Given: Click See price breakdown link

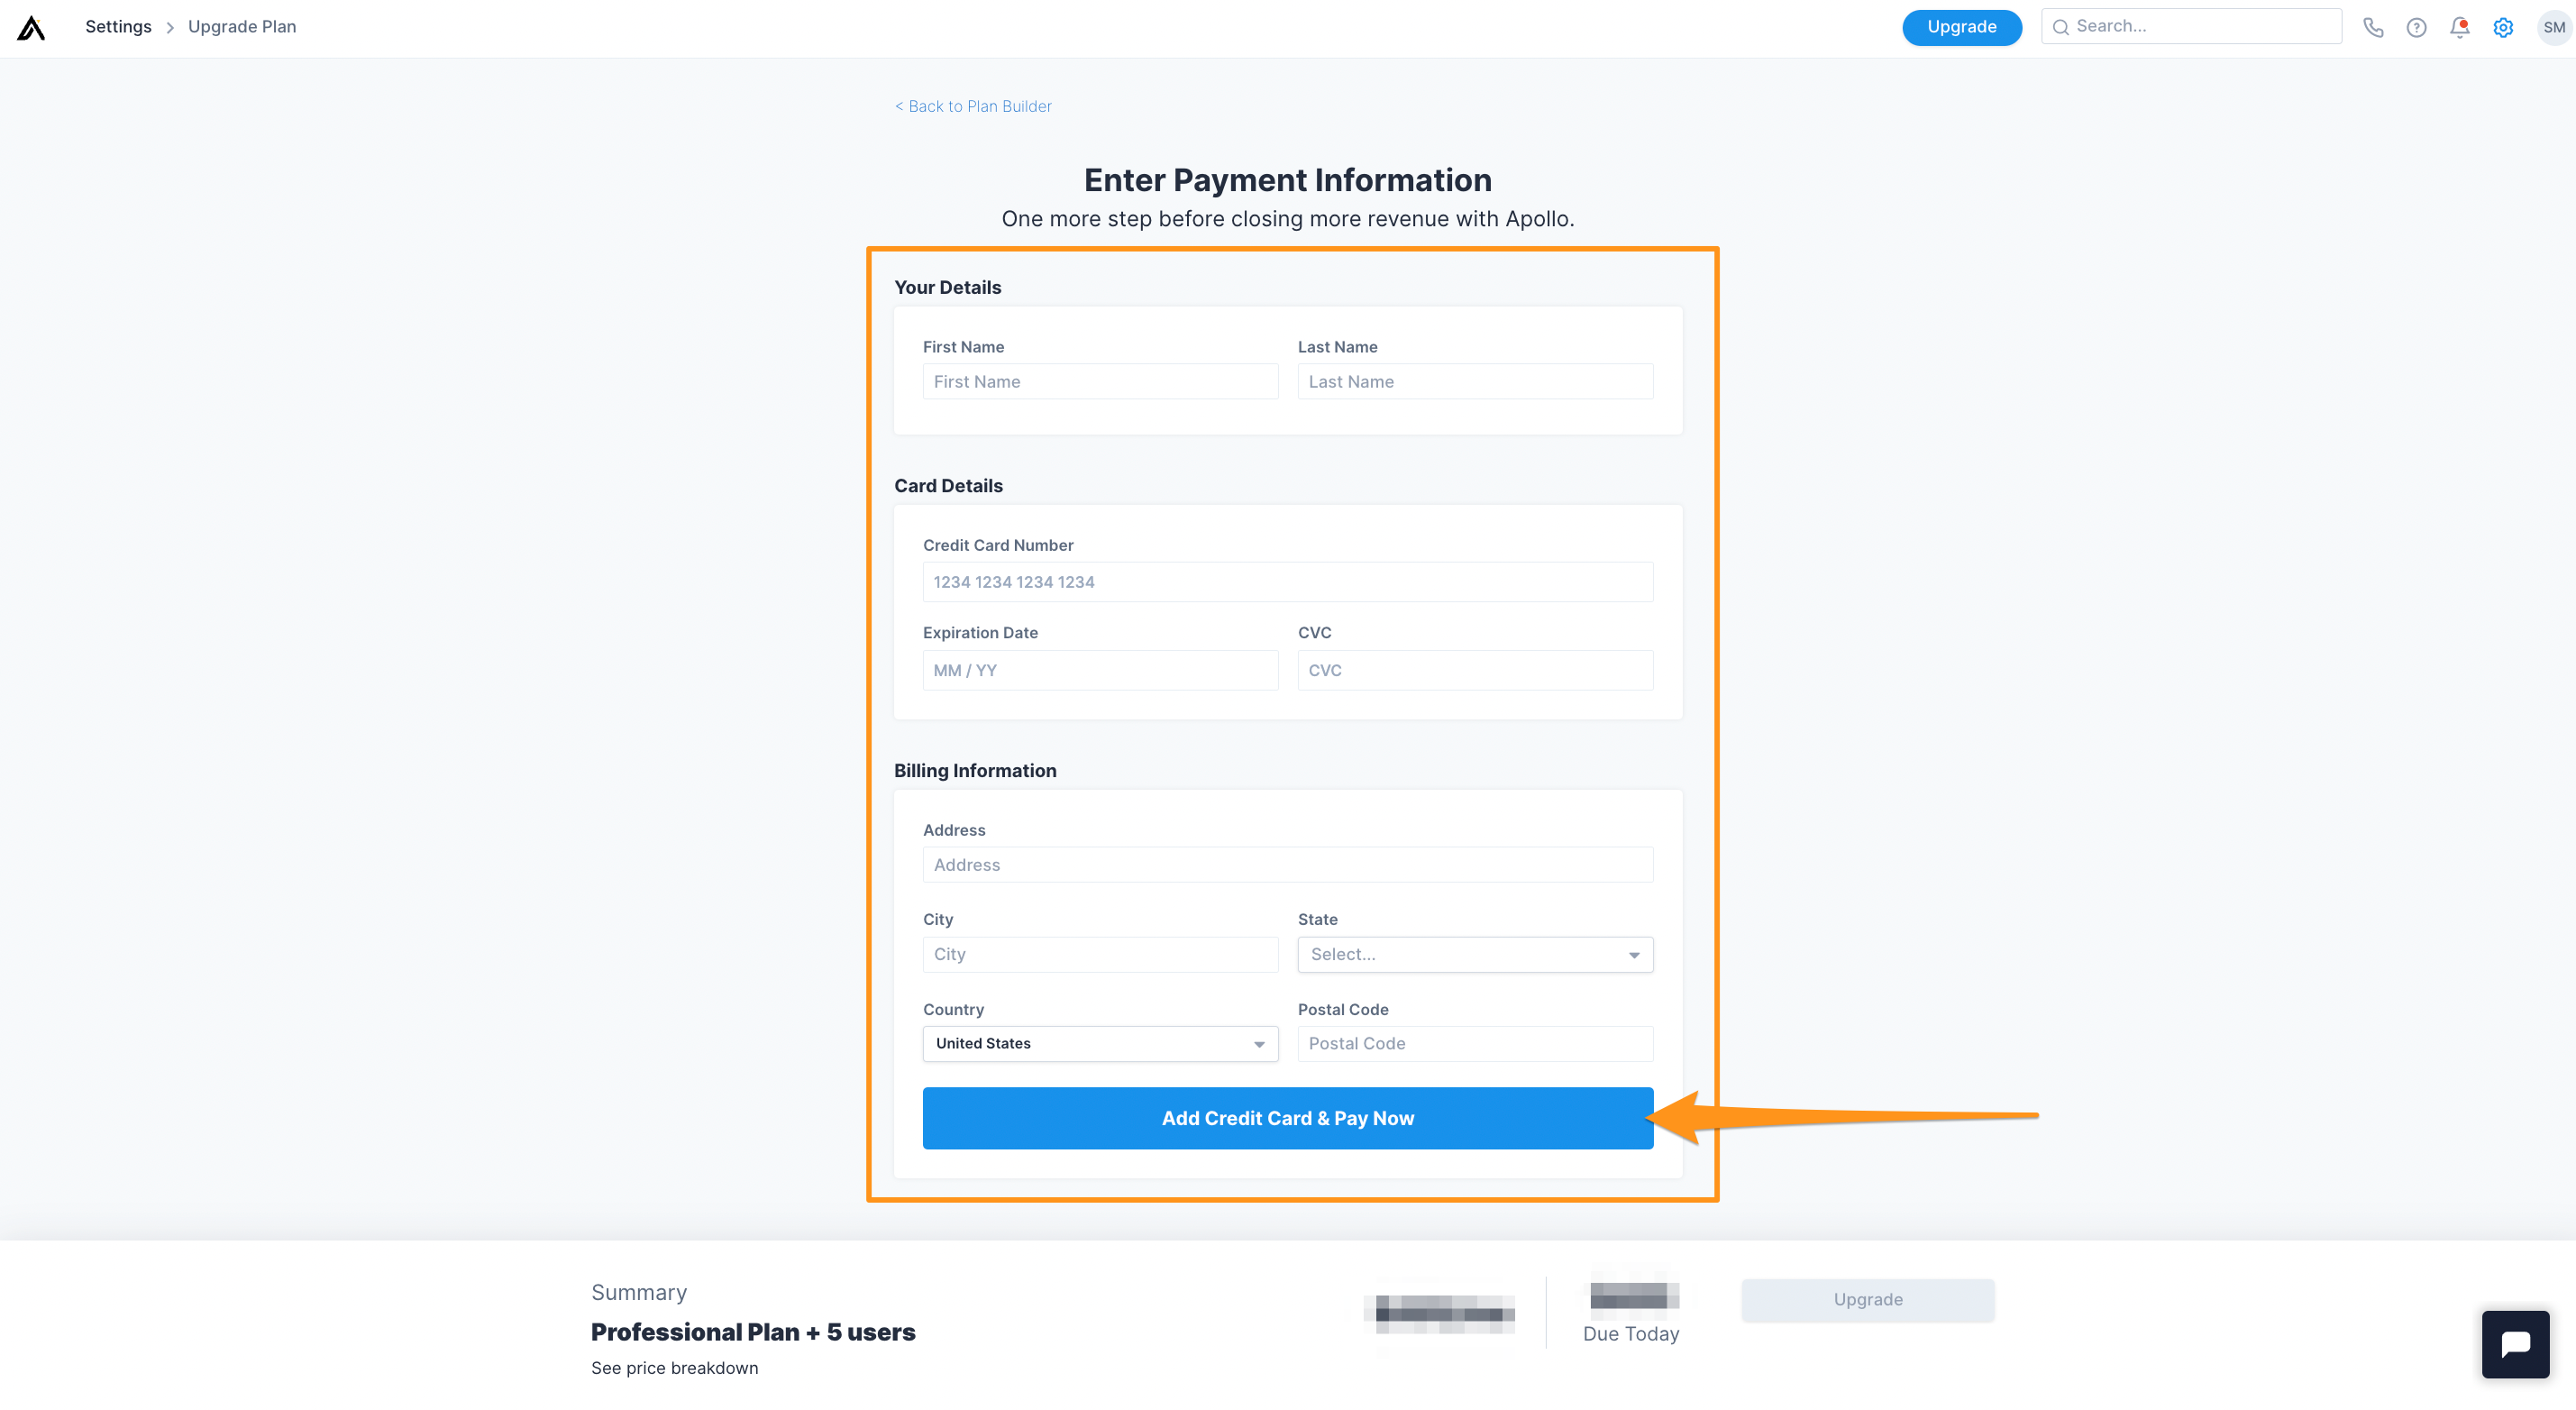Looking at the screenshot, I should [x=674, y=1367].
